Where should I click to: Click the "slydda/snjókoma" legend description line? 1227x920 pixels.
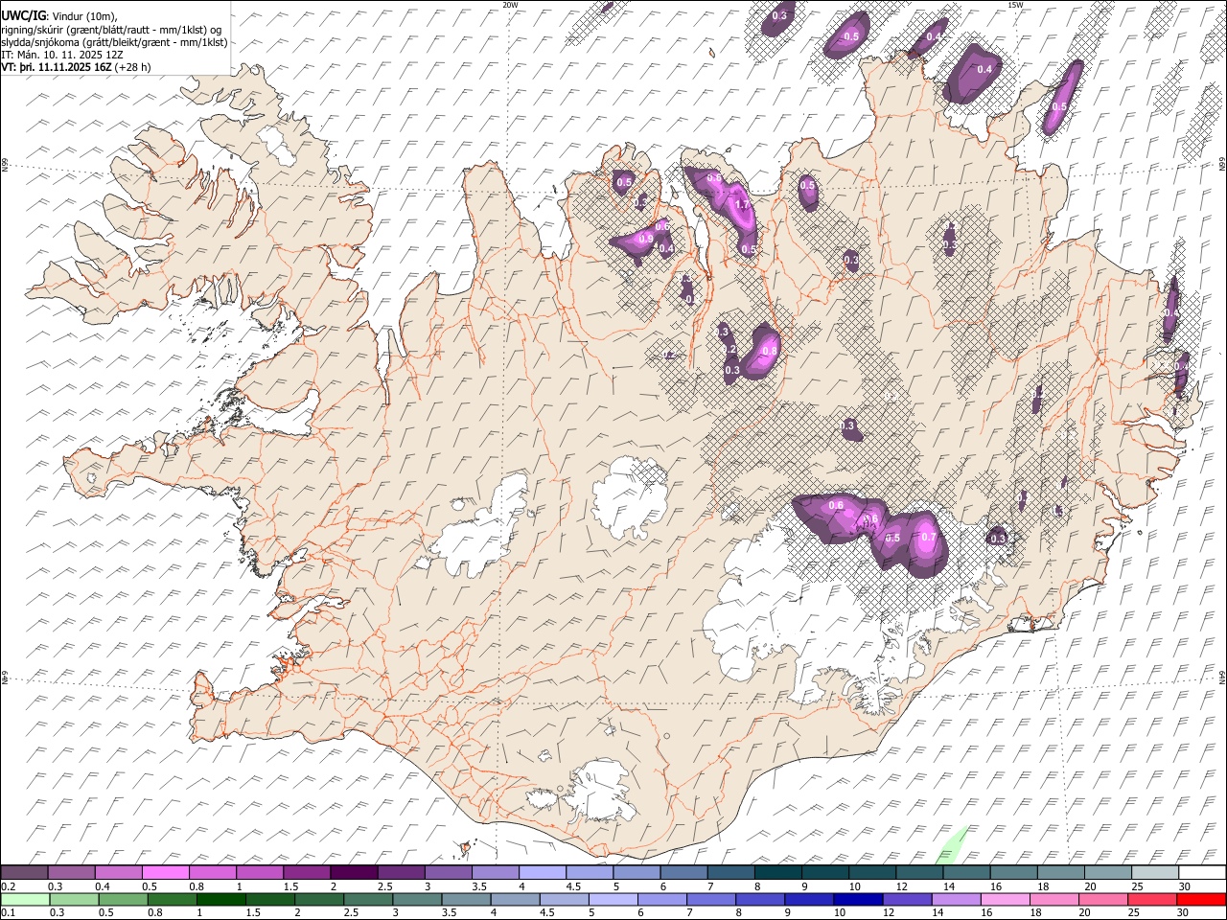(115, 42)
